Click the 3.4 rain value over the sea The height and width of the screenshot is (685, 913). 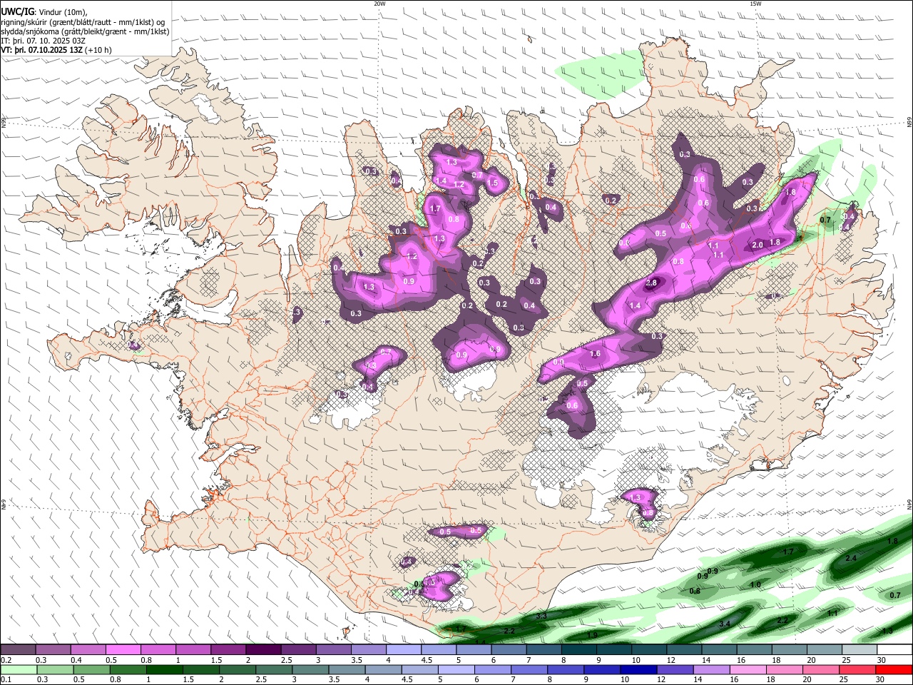coord(725,624)
